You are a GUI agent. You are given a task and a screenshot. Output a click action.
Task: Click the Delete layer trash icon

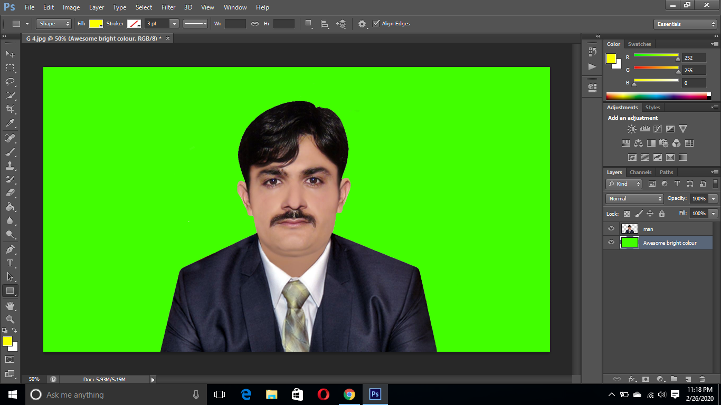tap(702, 379)
